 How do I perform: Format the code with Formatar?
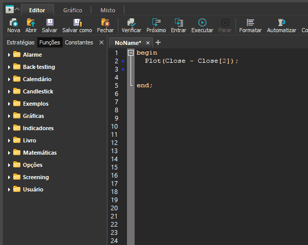pos(250,26)
